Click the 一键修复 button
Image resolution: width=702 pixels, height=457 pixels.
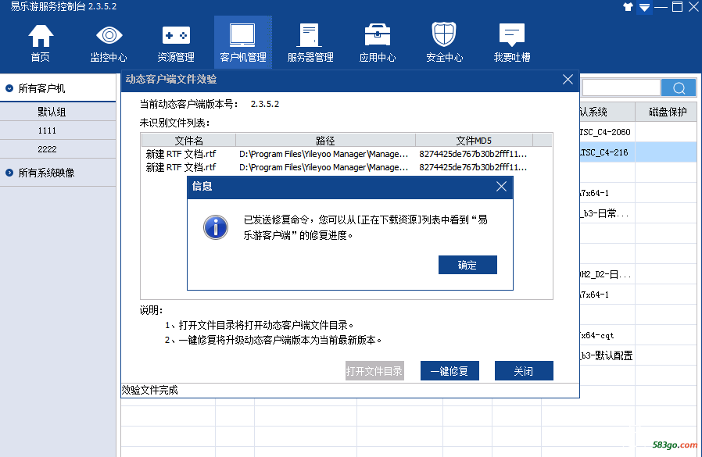point(449,370)
